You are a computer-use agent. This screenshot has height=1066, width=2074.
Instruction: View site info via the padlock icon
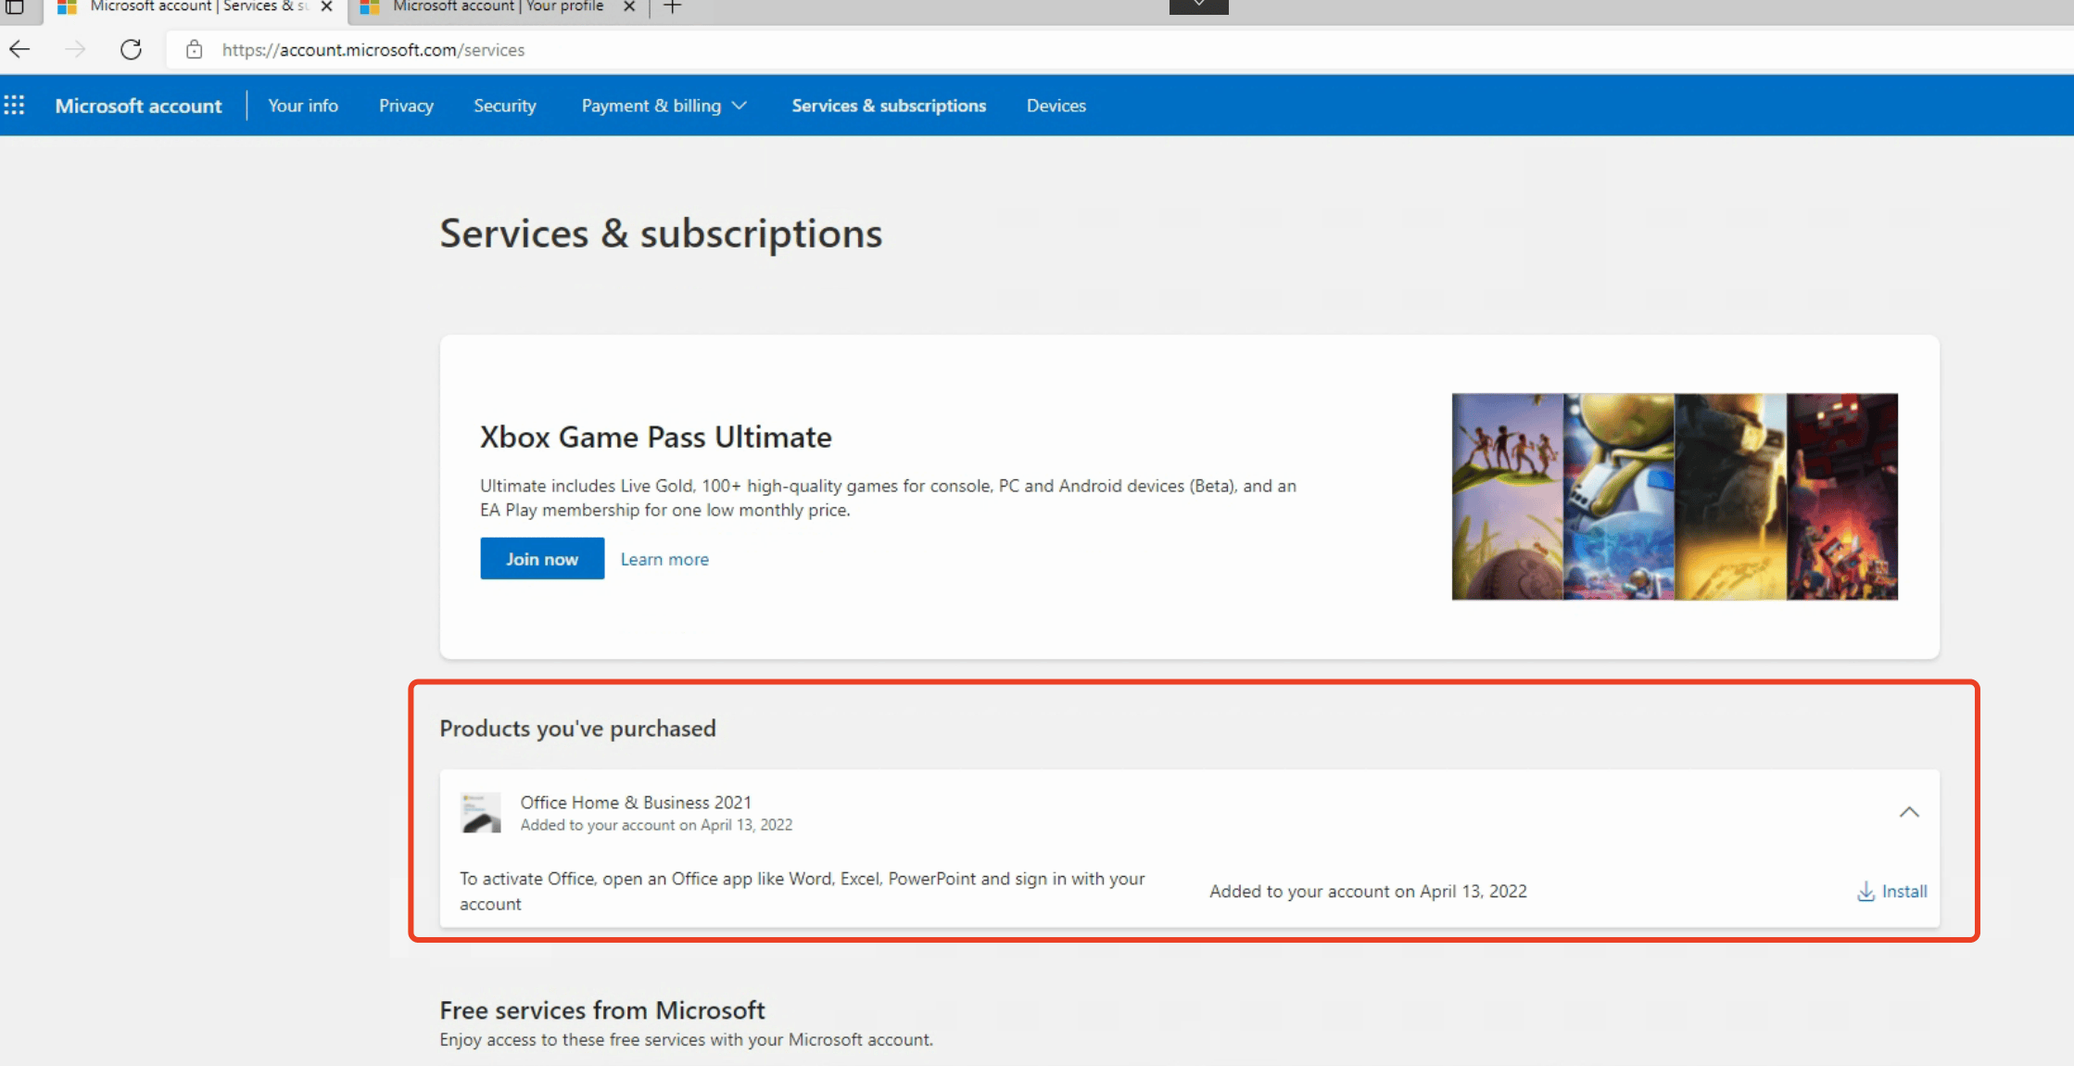(x=194, y=49)
